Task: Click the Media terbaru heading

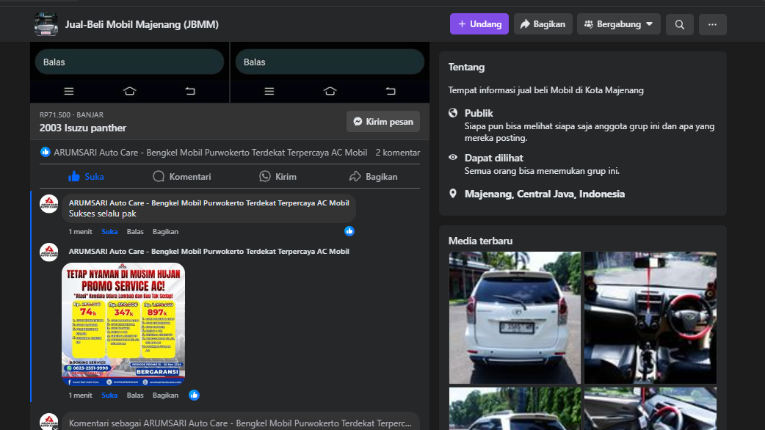Action: (x=481, y=241)
